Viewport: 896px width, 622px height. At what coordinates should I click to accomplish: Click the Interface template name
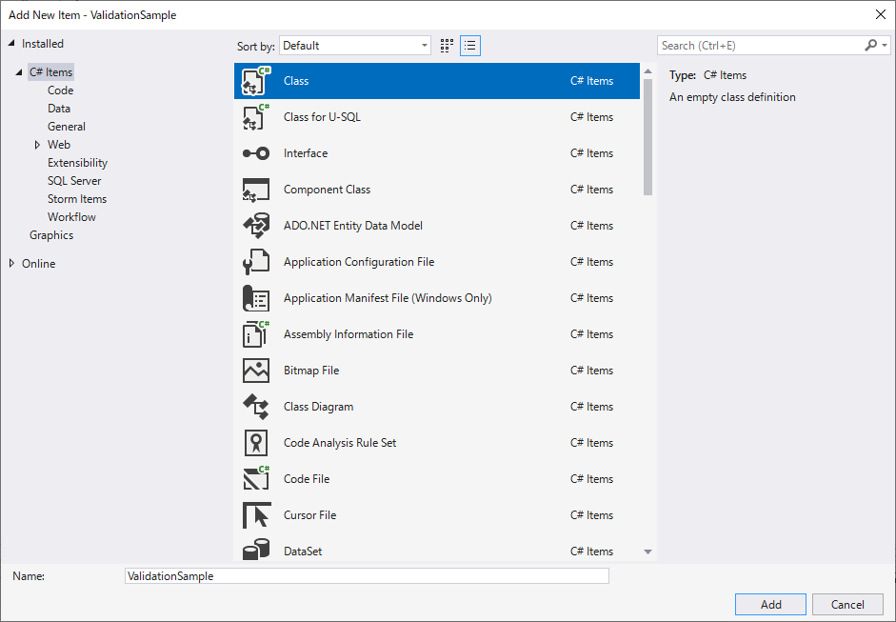click(306, 153)
